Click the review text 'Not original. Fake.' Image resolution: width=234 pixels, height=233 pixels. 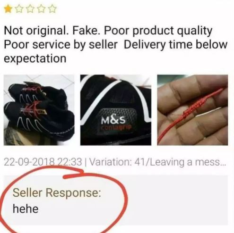(53, 31)
